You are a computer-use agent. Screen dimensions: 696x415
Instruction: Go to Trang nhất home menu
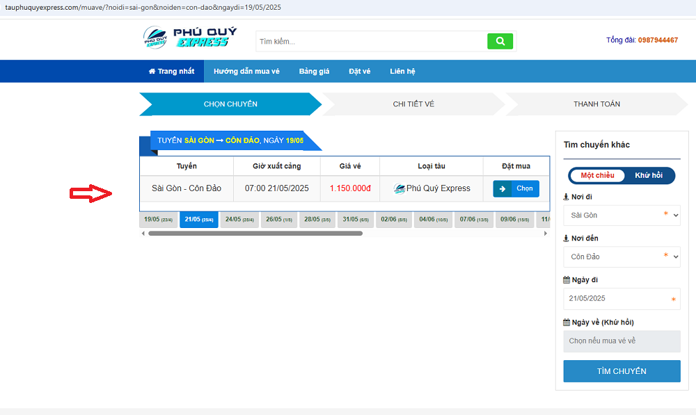171,72
